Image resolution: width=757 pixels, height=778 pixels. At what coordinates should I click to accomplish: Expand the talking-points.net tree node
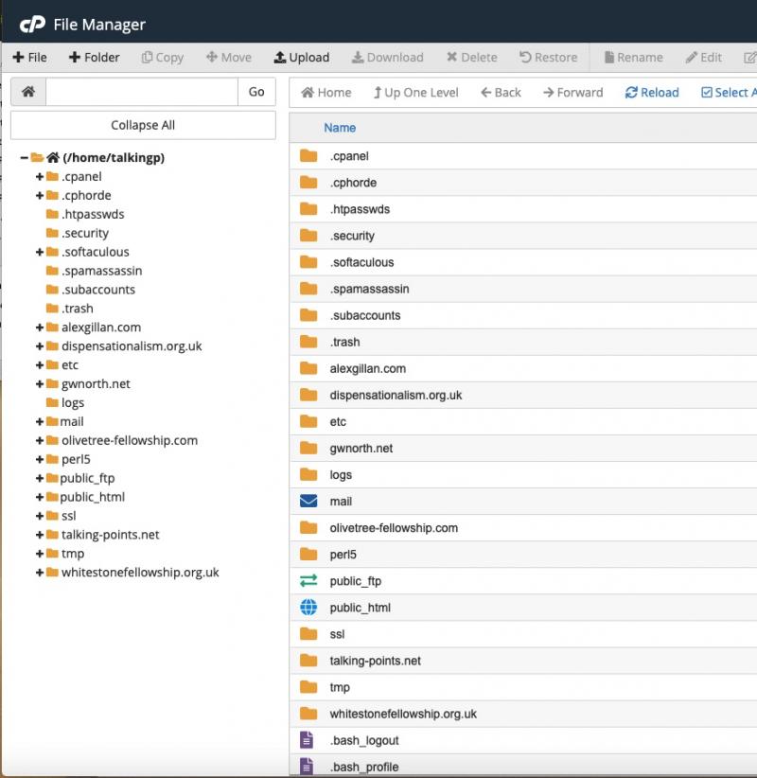point(40,535)
